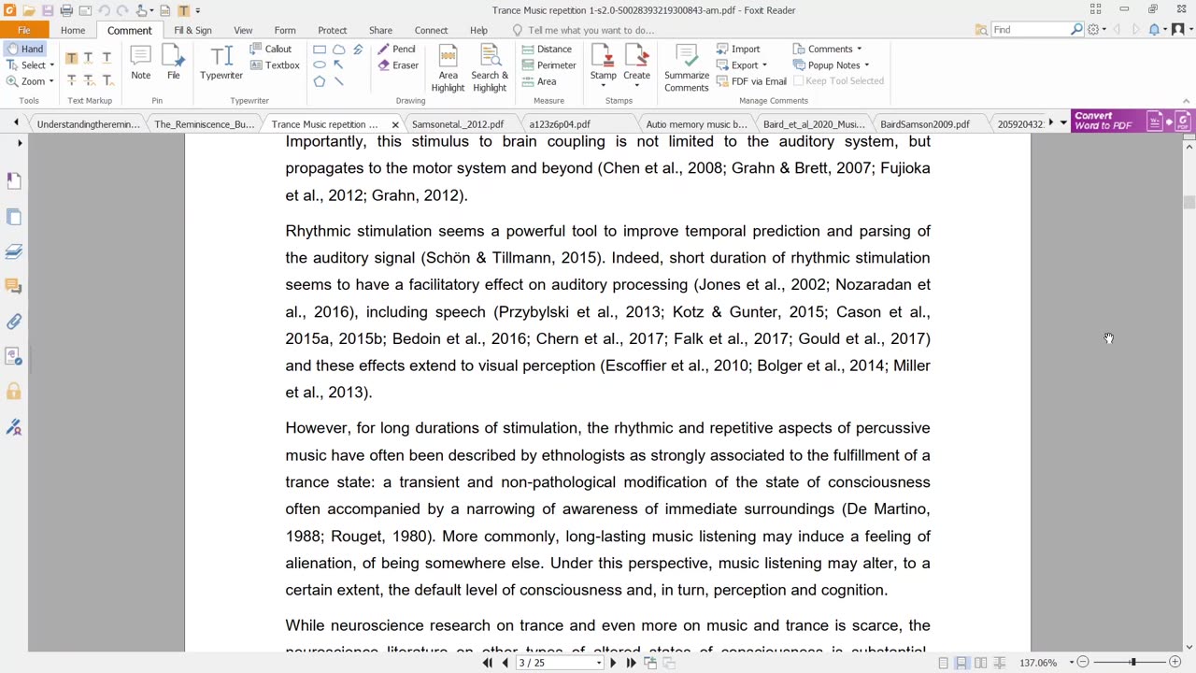Send FDF via Email
The height and width of the screenshot is (673, 1196).
click(x=751, y=81)
